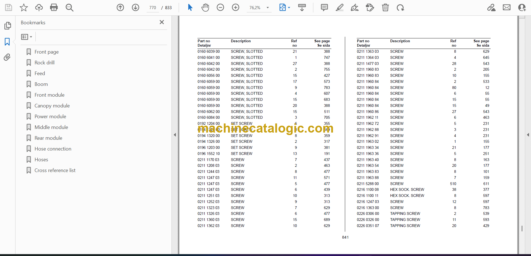This screenshot has height=256, width=531.
Task: Expand the bookmark options menu
Action: (x=27, y=37)
